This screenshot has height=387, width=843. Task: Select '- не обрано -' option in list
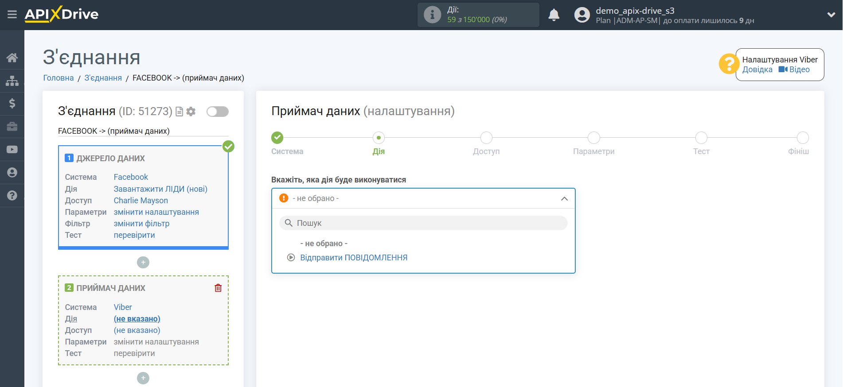324,244
